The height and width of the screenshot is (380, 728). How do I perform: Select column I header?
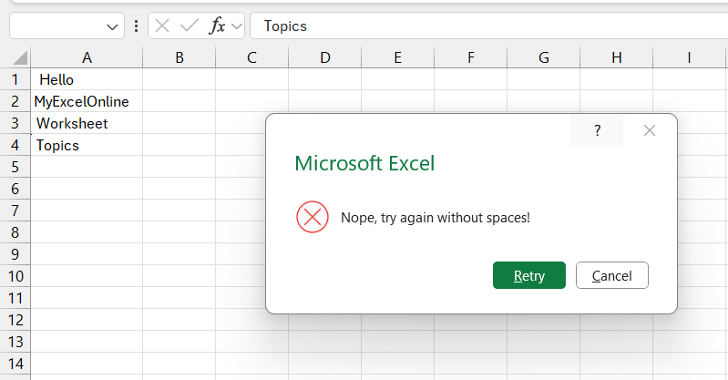pyautogui.click(x=690, y=57)
